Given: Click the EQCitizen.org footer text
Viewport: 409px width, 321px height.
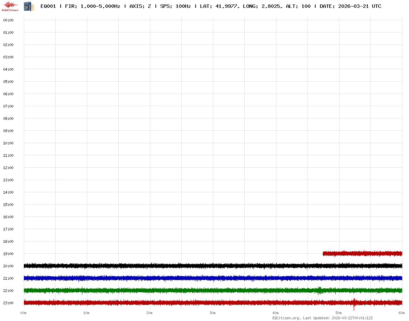Looking at the screenshot, I should click(x=286, y=318).
